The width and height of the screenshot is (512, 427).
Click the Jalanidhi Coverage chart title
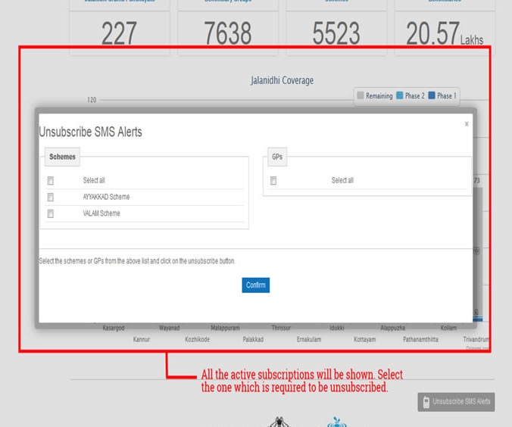pos(282,80)
